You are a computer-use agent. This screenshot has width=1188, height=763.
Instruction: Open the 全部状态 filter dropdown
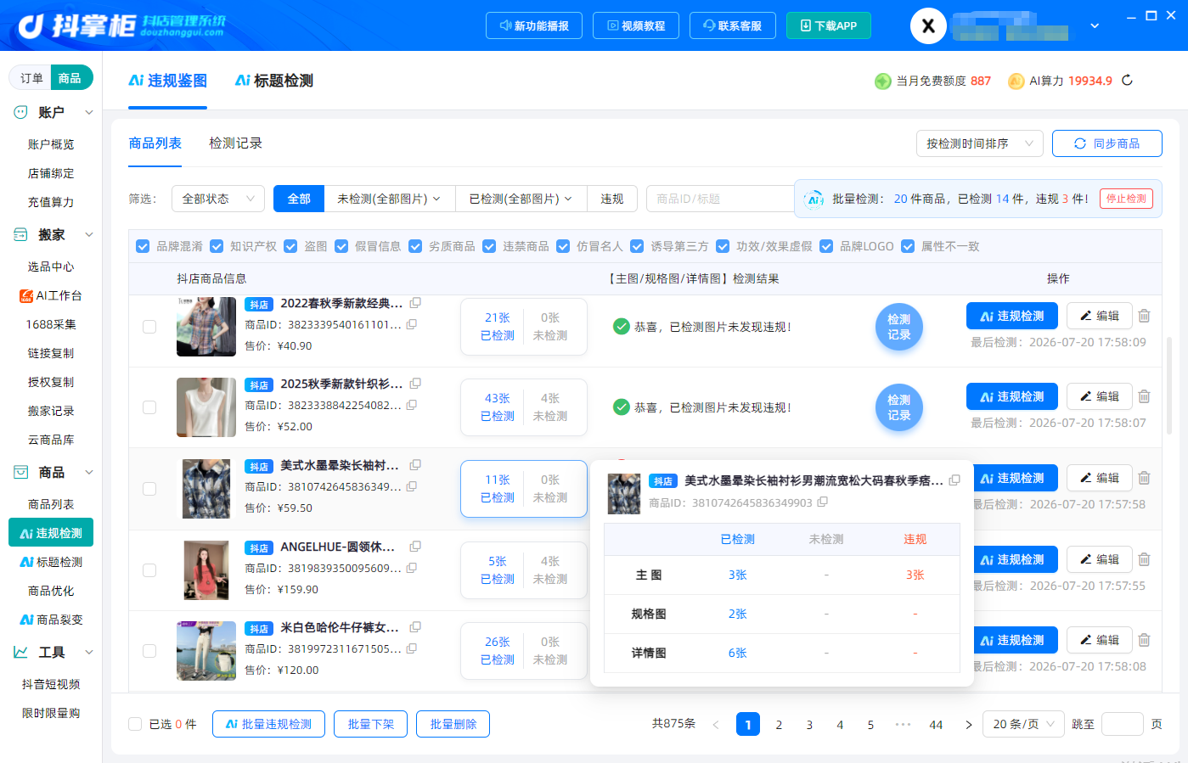click(218, 199)
